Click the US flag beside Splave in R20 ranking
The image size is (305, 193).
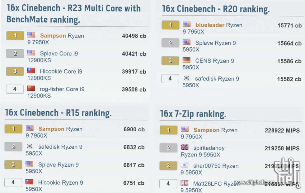(x=186, y=42)
